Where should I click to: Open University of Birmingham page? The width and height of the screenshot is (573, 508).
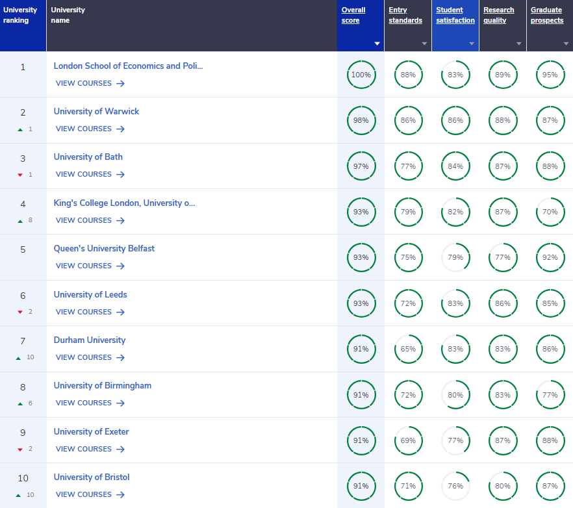(x=103, y=386)
